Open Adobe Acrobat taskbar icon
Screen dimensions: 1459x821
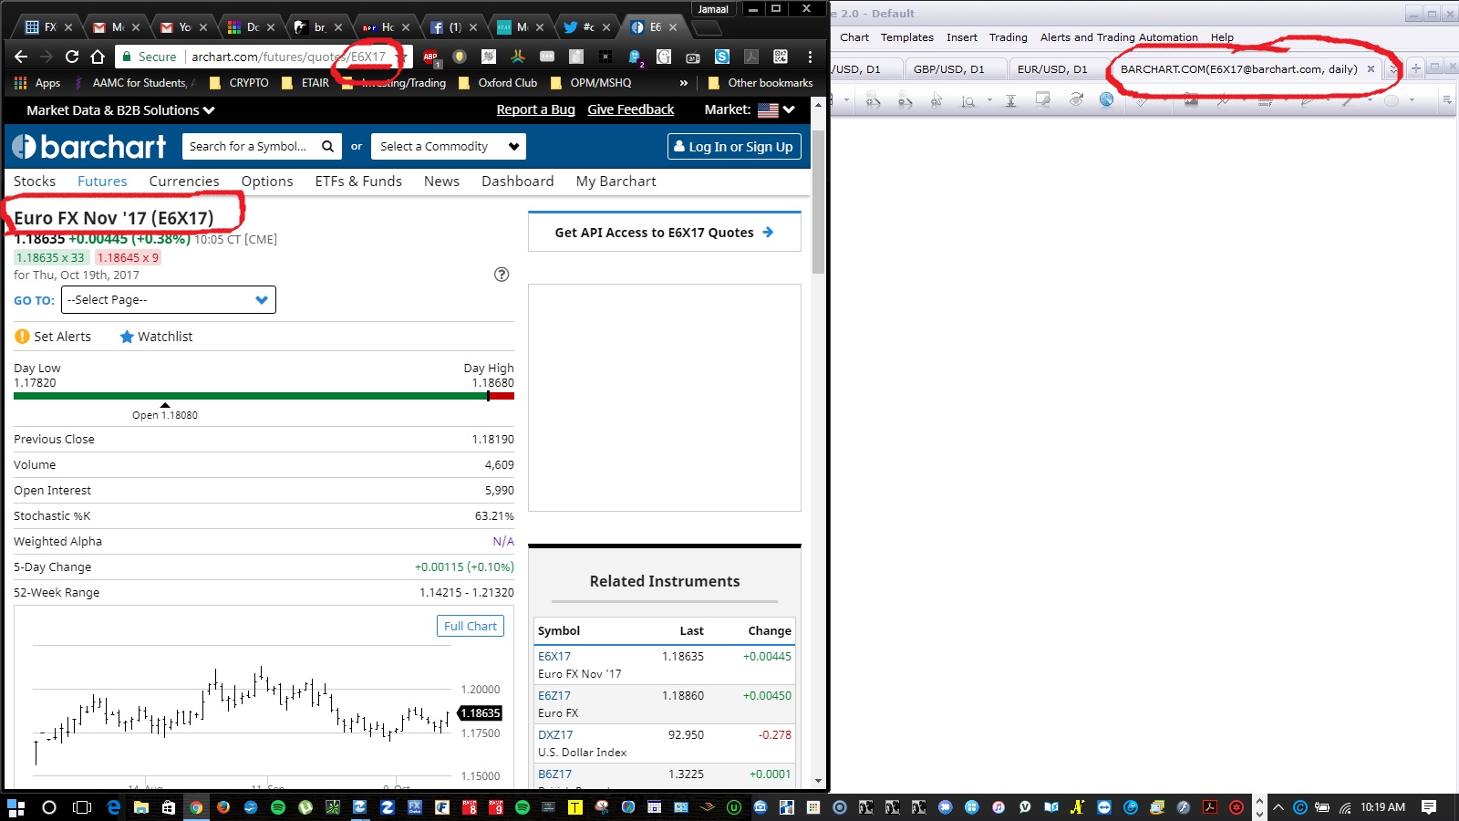coord(1210,807)
